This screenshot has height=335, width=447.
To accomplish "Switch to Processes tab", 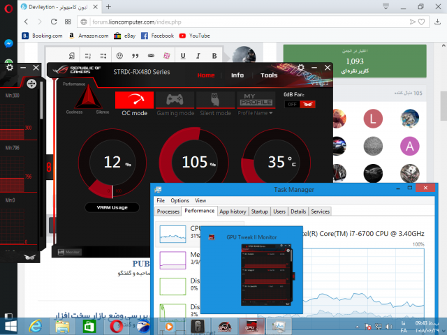I will coord(168,211).
